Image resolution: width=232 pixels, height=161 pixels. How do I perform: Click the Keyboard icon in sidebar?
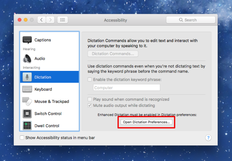pos(27,89)
